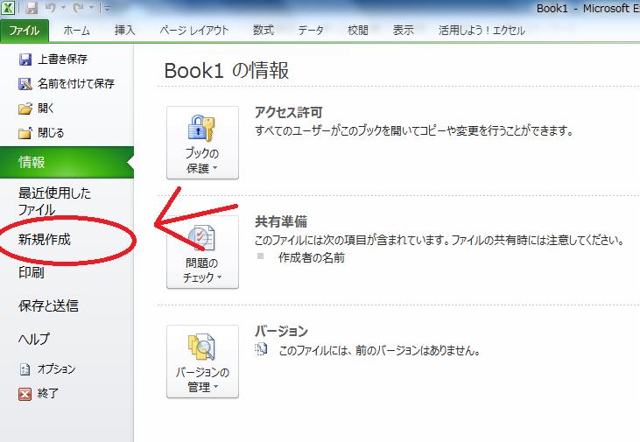Switch to the ページ レイアウト tab

[x=193, y=31]
